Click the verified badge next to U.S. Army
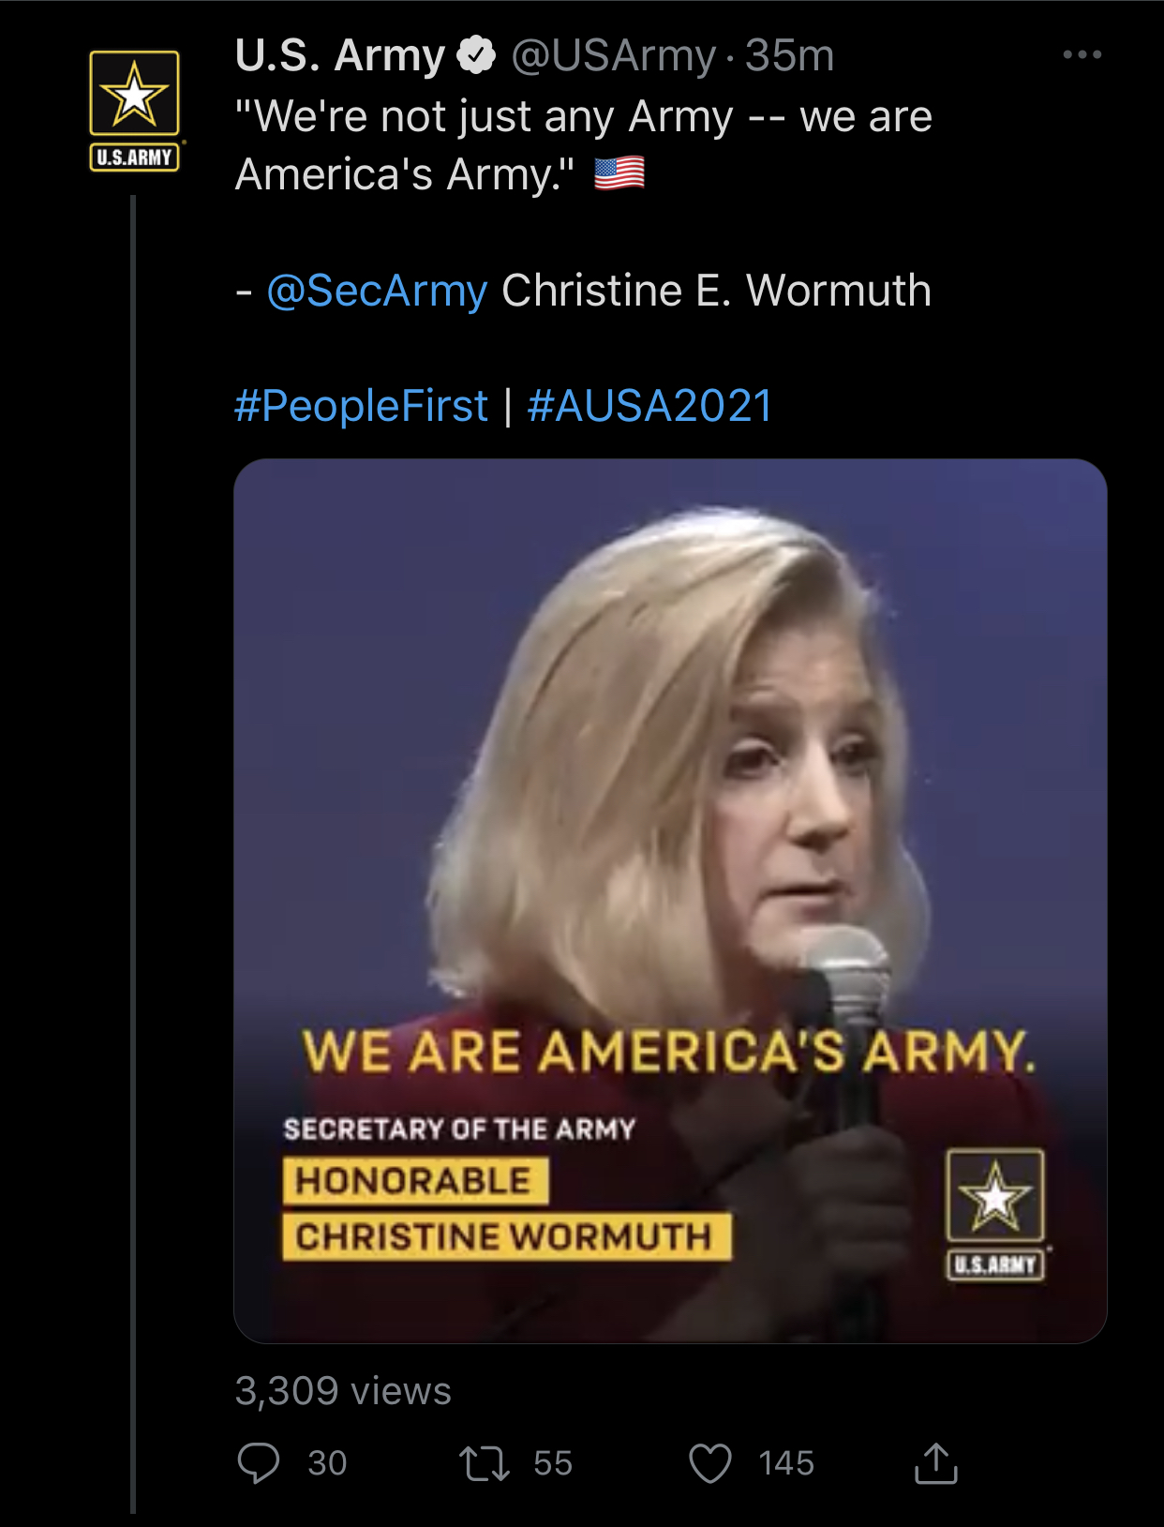 [x=476, y=55]
